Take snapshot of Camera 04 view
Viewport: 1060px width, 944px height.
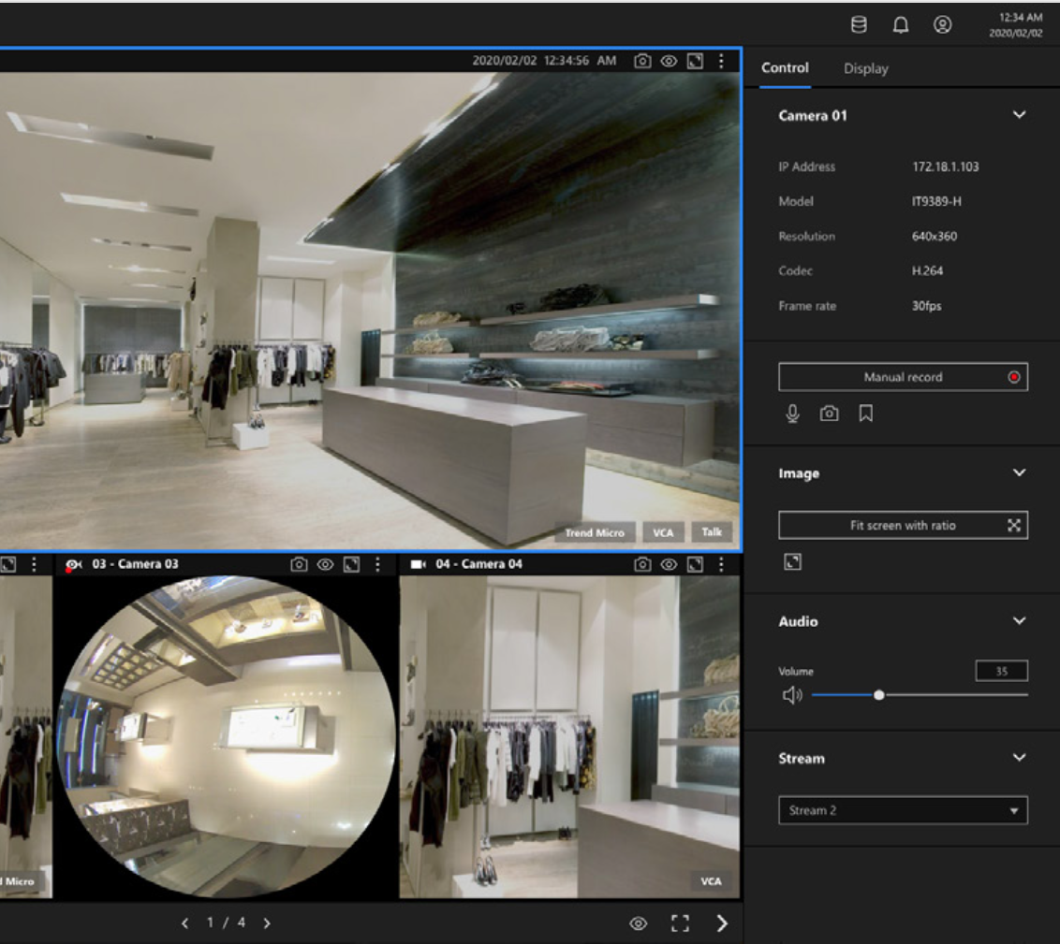(x=642, y=564)
